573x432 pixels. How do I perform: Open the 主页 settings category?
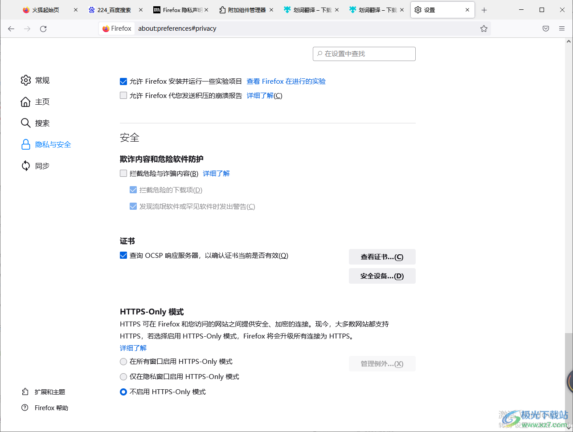(x=42, y=102)
